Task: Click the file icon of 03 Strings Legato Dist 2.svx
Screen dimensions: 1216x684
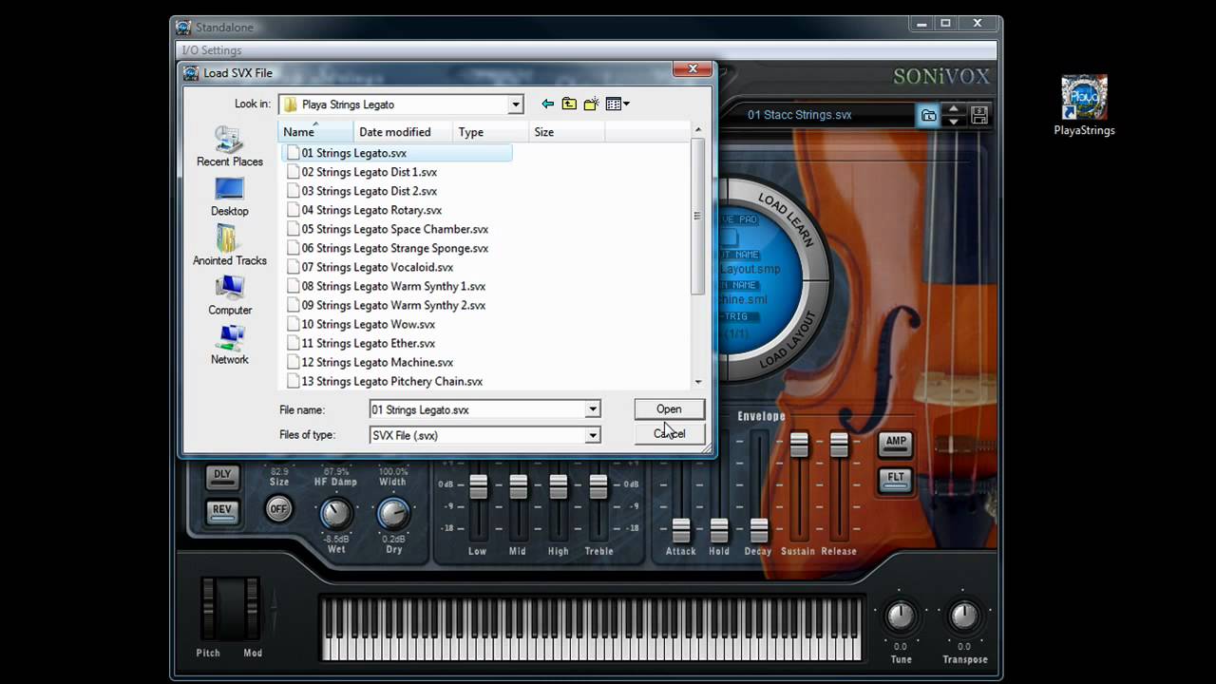Action: pos(293,191)
